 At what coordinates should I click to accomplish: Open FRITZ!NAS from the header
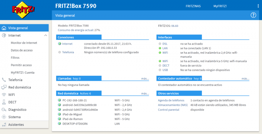coord(193,6)
